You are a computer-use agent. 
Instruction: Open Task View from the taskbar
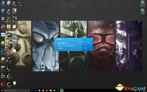32,90
